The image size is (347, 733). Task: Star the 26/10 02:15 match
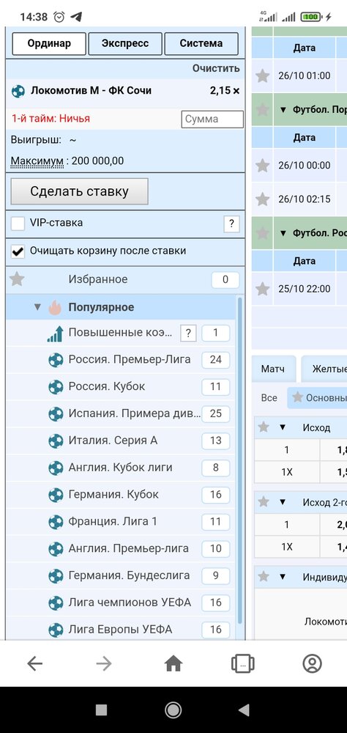(x=263, y=199)
